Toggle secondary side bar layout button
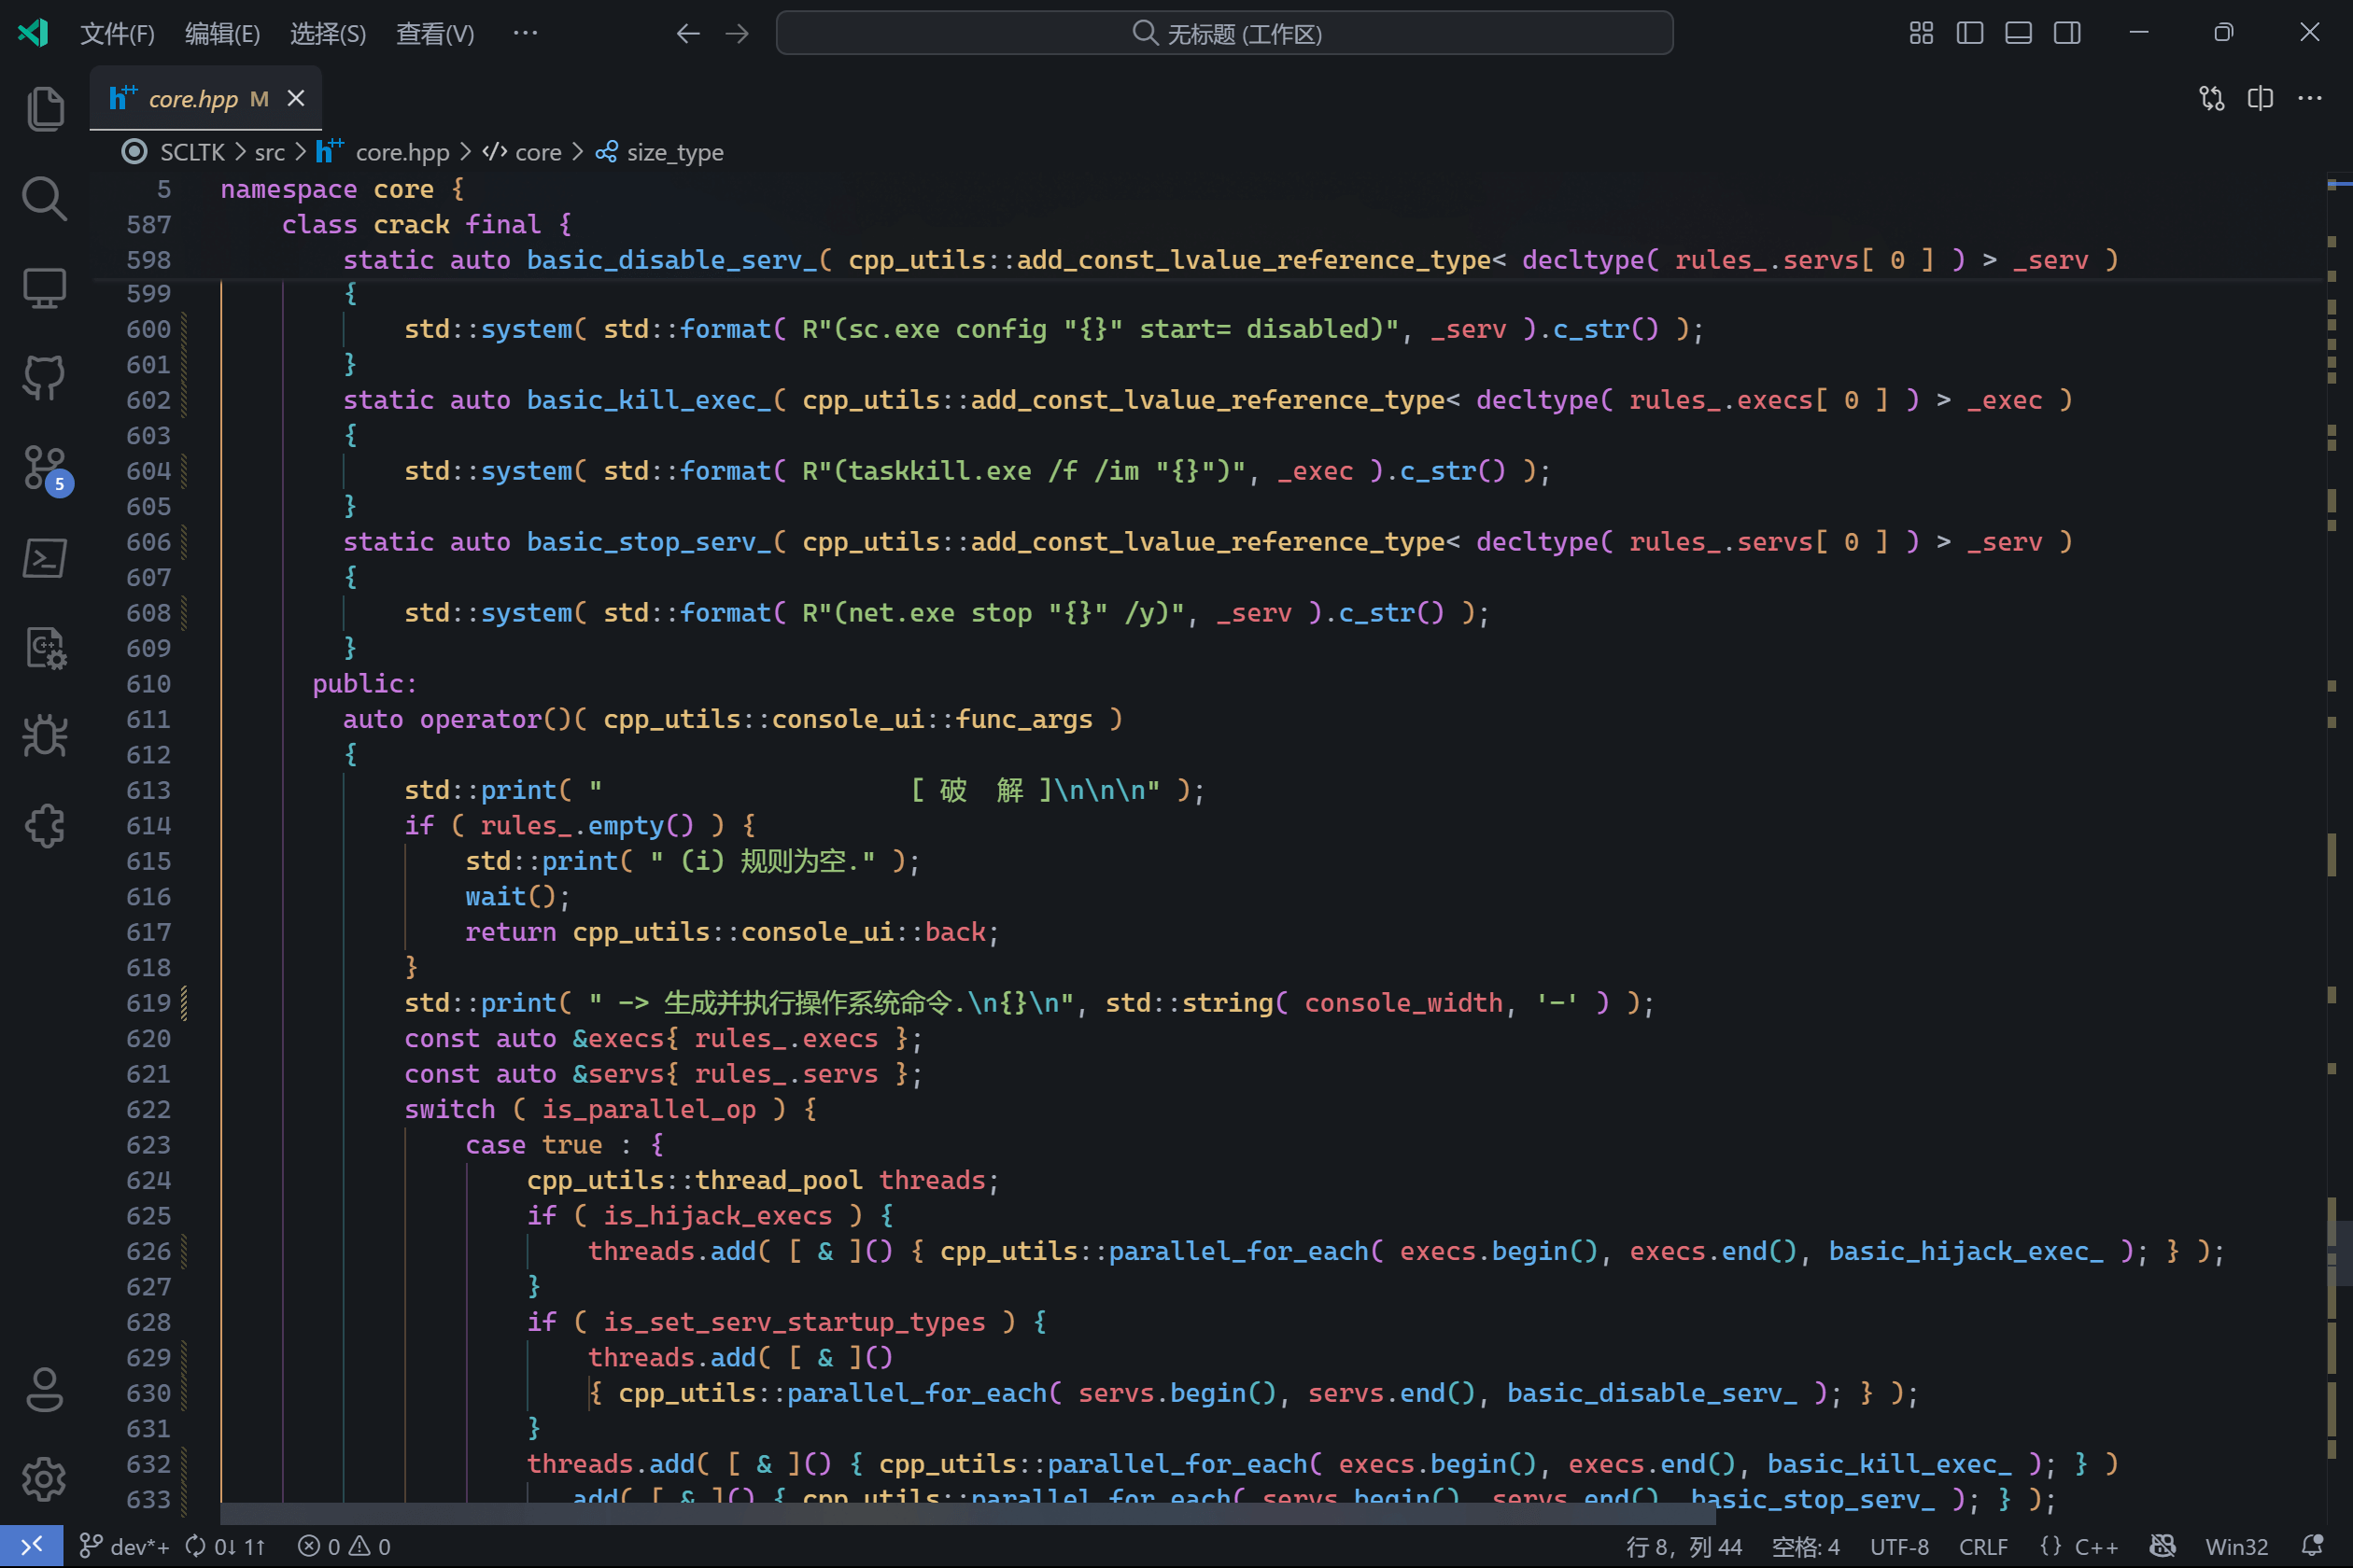The height and width of the screenshot is (1568, 2353). coord(2067,33)
